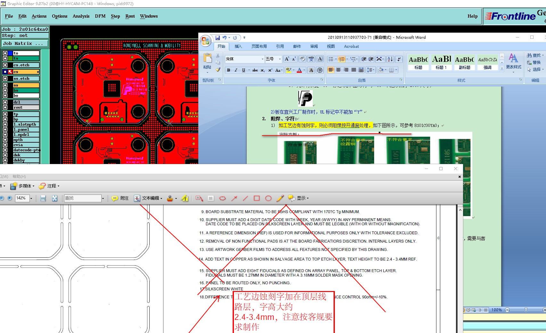Click font color red swatch in Word
The width and height of the screenshot is (546, 333).
tap(299, 70)
